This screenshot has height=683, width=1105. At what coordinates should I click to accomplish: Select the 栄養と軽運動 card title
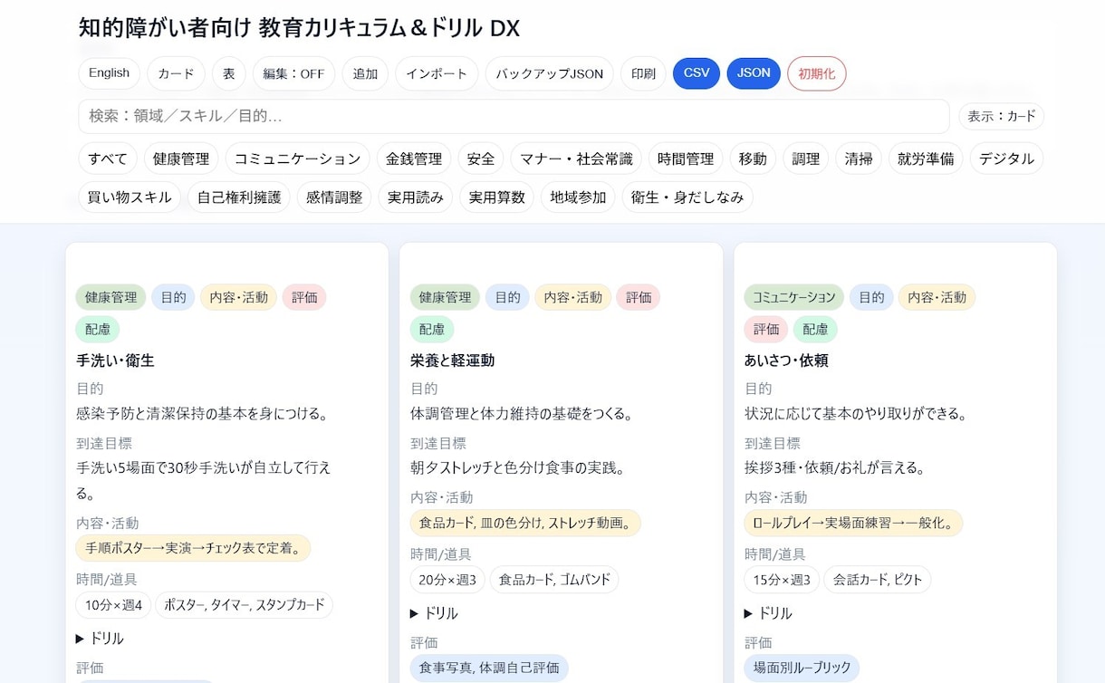452,361
